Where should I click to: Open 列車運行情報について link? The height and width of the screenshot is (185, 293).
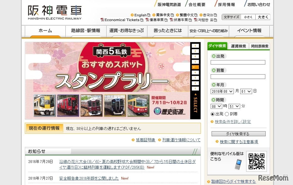click(x=181, y=140)
